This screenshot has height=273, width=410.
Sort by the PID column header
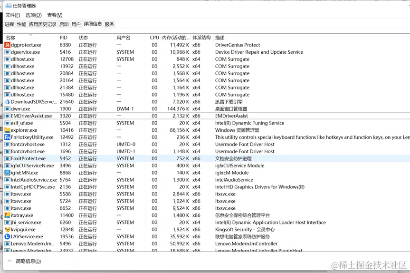click(67, 38)
